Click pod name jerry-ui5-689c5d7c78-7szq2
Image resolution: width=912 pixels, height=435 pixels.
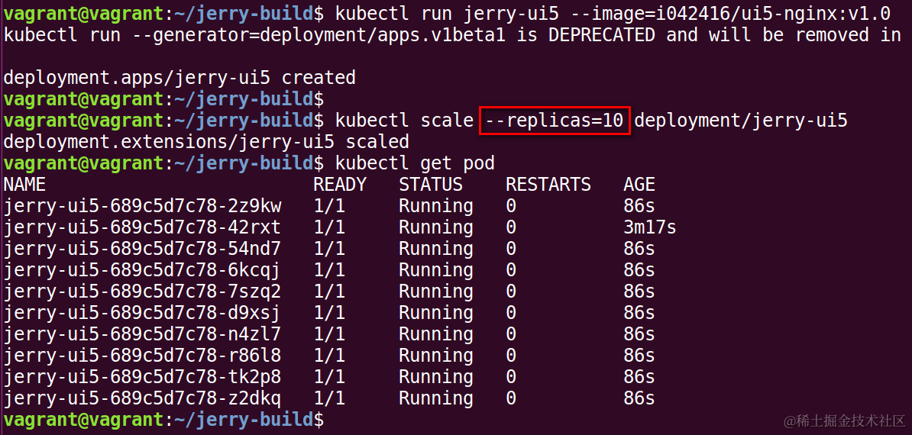[x=143, y=292]
